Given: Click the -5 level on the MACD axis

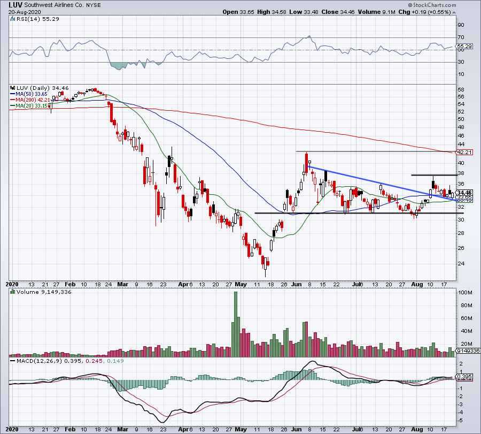Looking at the screenshot, I should click(461, 421).
